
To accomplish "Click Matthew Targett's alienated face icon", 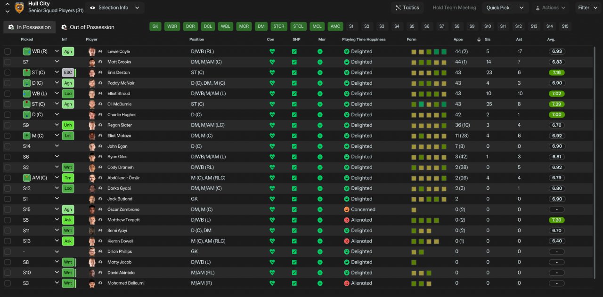I will [347, 220].
